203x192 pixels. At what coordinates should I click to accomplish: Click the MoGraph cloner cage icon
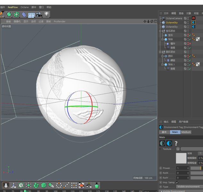pyautogui.click(x=21, y=185)
